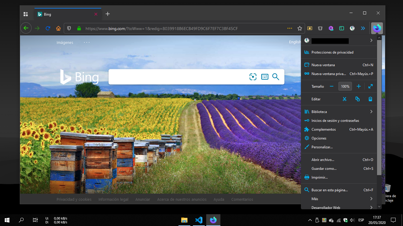The height and width of the screenshot is (226, 403).
Task: Open File Explorer from taskbar
Action: 184,220
